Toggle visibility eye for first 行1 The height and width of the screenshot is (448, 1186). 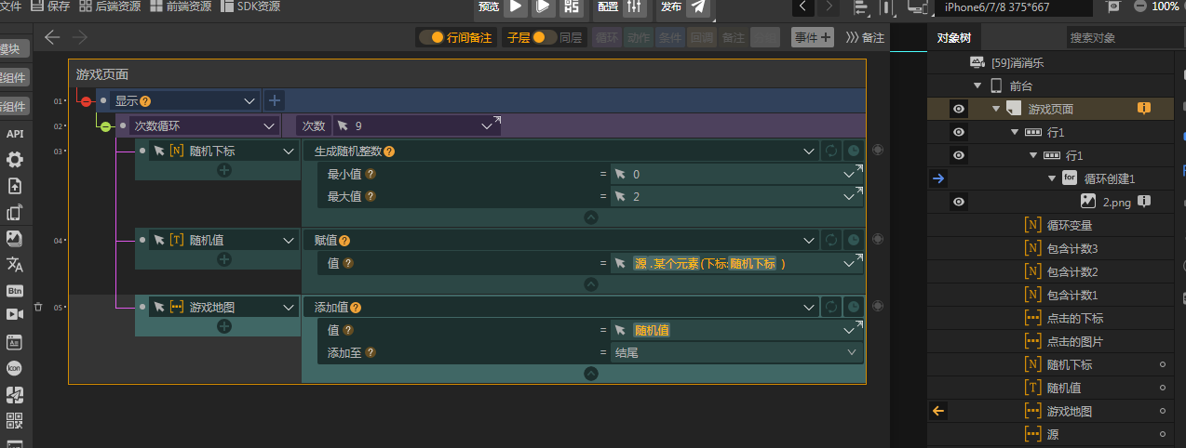(x=959, y=132)
